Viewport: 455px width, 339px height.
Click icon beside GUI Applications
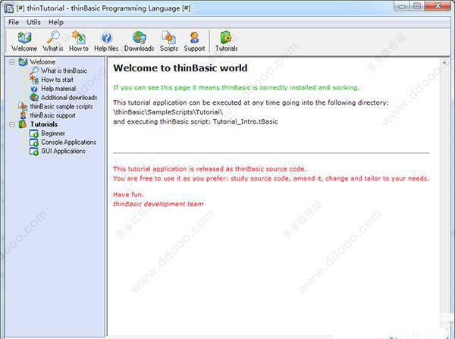[x=34, y=151]
